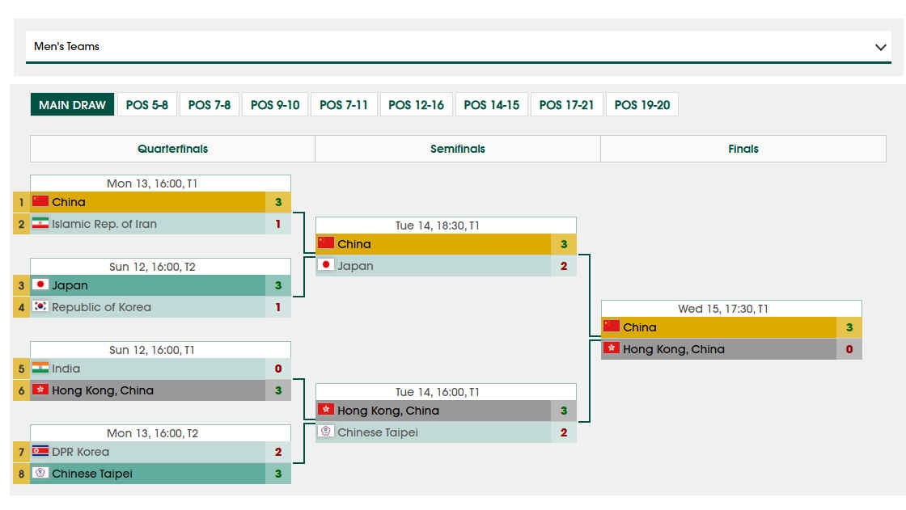The width and height of the screenshot is (906, 510).
Task: Click Hong Kong's flag in the quarterfinal match
Action: pyautogui.click(x=40, y=390)
